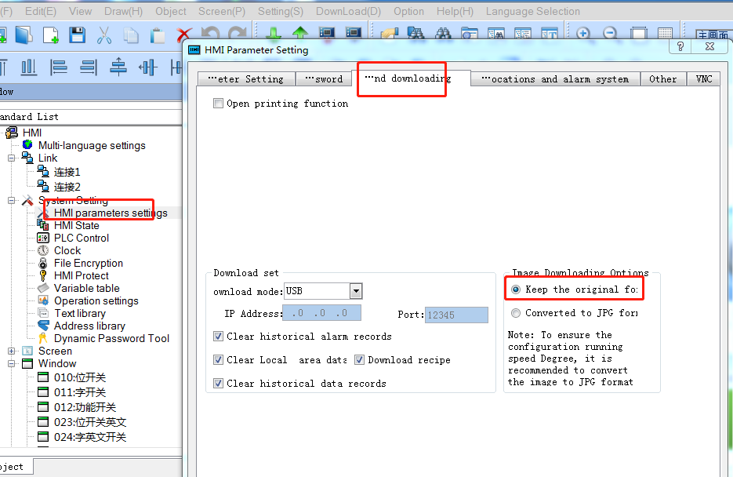Image resolution: width=733 pixels, height=477 pixels.
Task: Collapse the System Setting tree node
Action: point(12,201)
